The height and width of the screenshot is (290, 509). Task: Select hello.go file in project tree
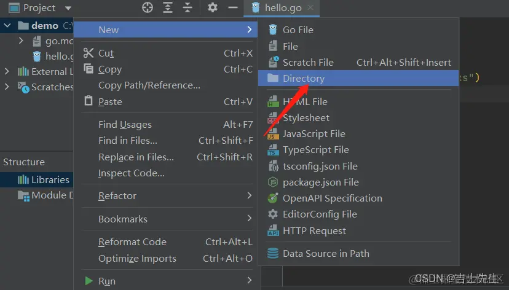click(x=53, y=57)
